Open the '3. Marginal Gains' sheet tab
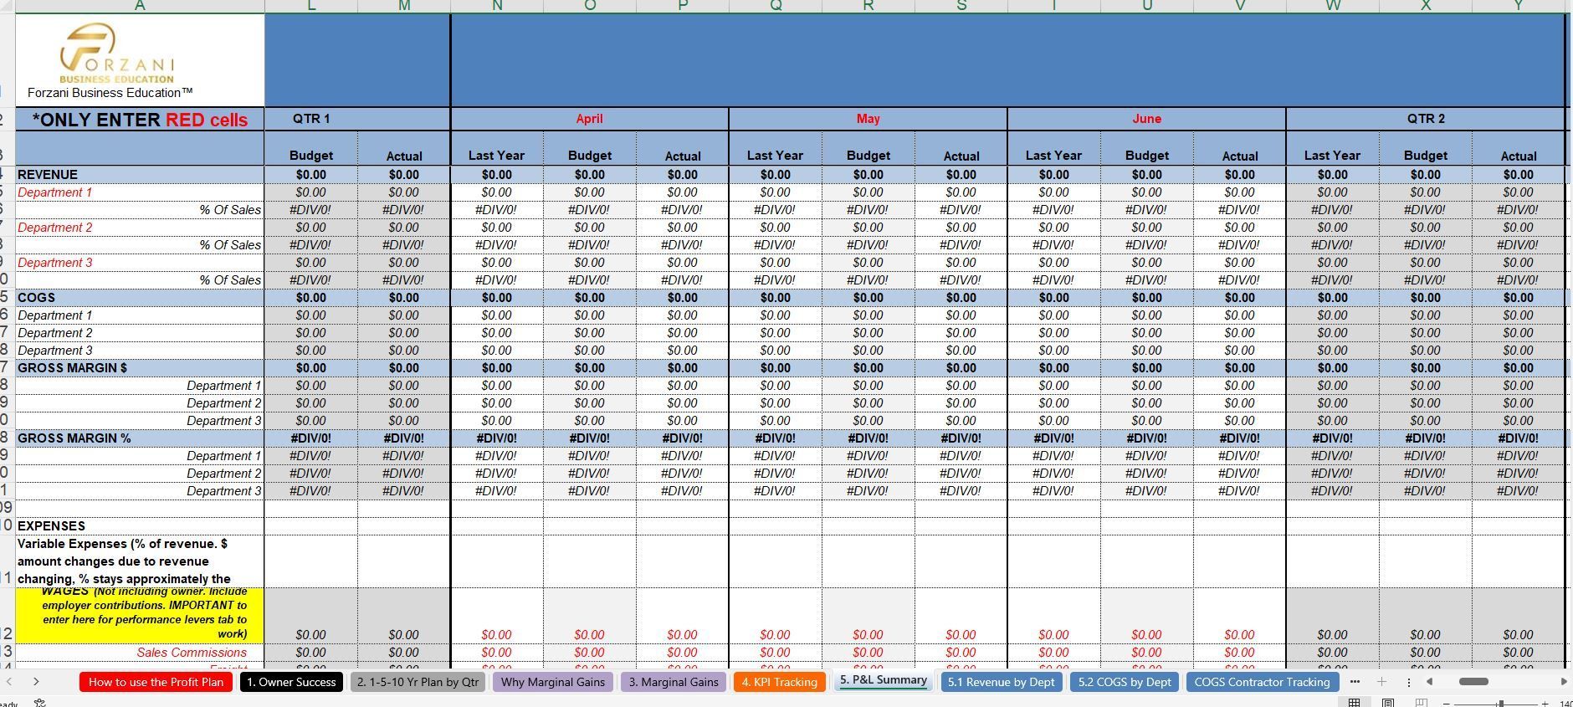1573x707 pixels. pos(674,682)
